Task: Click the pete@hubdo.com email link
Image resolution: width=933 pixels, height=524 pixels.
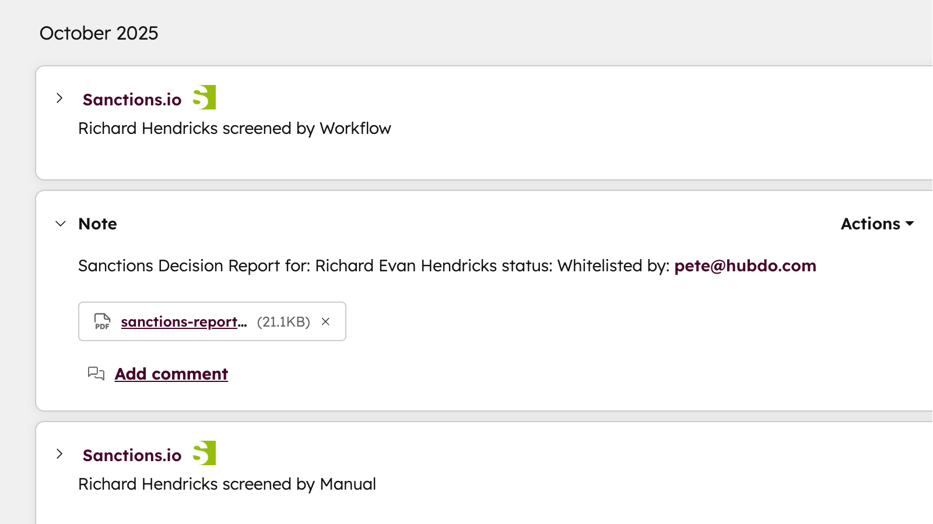Action: (745, 266)
